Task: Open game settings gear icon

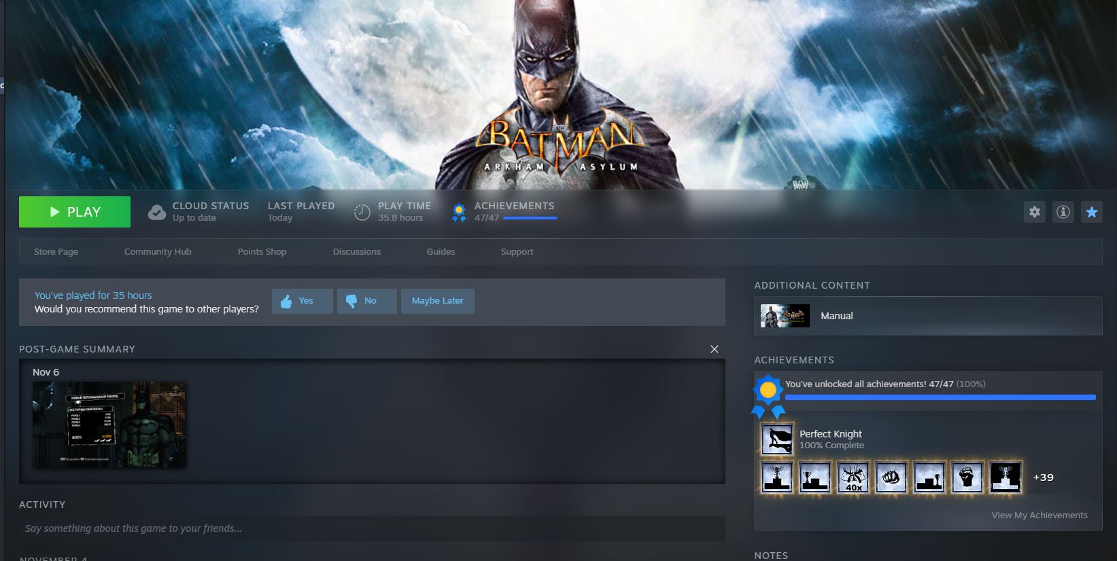Action: tap(1035, 212)
